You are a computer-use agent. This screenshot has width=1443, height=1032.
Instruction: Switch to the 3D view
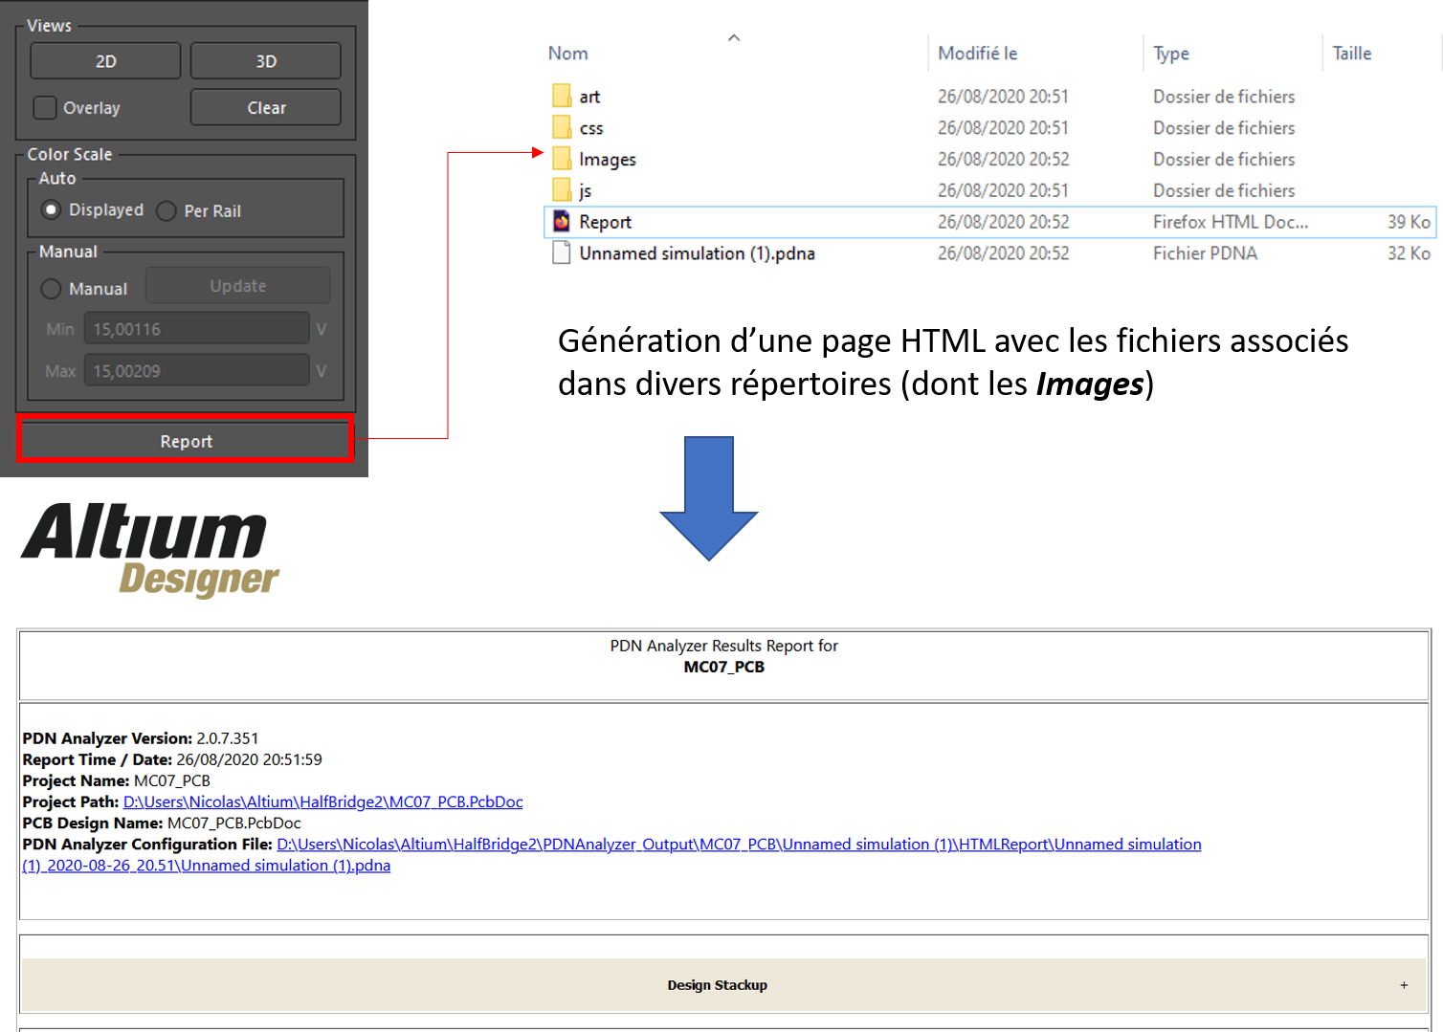(x=266, y=61)
